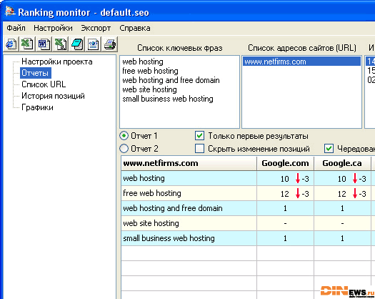Click Google.com position 1 for web hosting and free domain

(x=285, y=208)
